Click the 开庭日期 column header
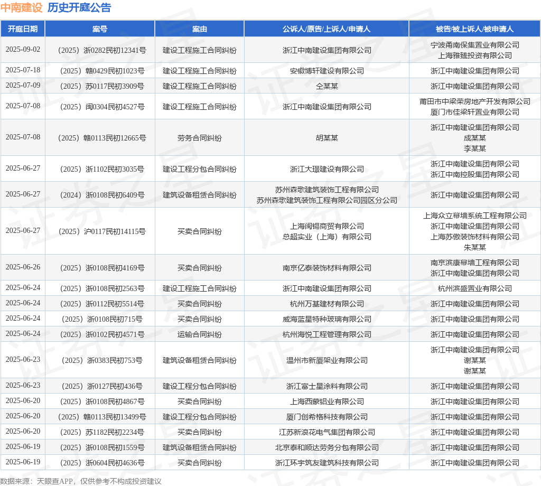The height and width of the screenshot is (486, 541). click(x=23, y=29)
